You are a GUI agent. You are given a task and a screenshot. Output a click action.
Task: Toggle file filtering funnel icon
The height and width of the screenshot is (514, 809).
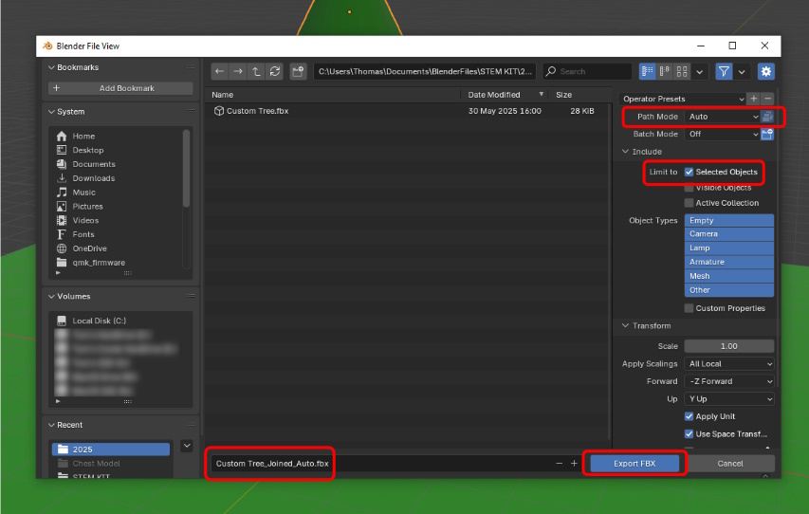pyautogui.click(x=724, y=72)
